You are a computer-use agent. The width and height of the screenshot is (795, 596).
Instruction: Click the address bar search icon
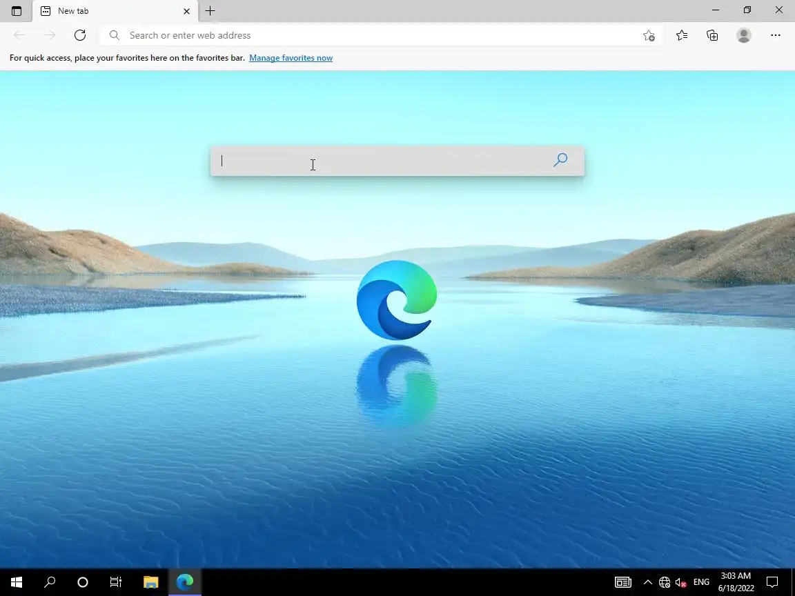point(115,35)
